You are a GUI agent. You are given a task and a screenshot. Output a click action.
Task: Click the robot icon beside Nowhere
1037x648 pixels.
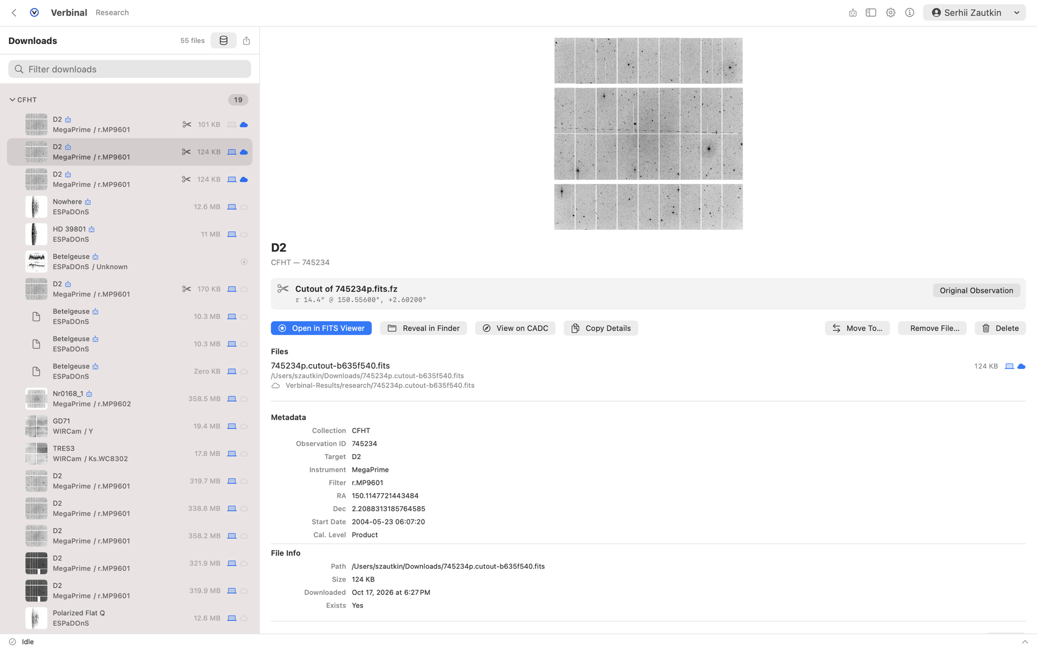88,202
